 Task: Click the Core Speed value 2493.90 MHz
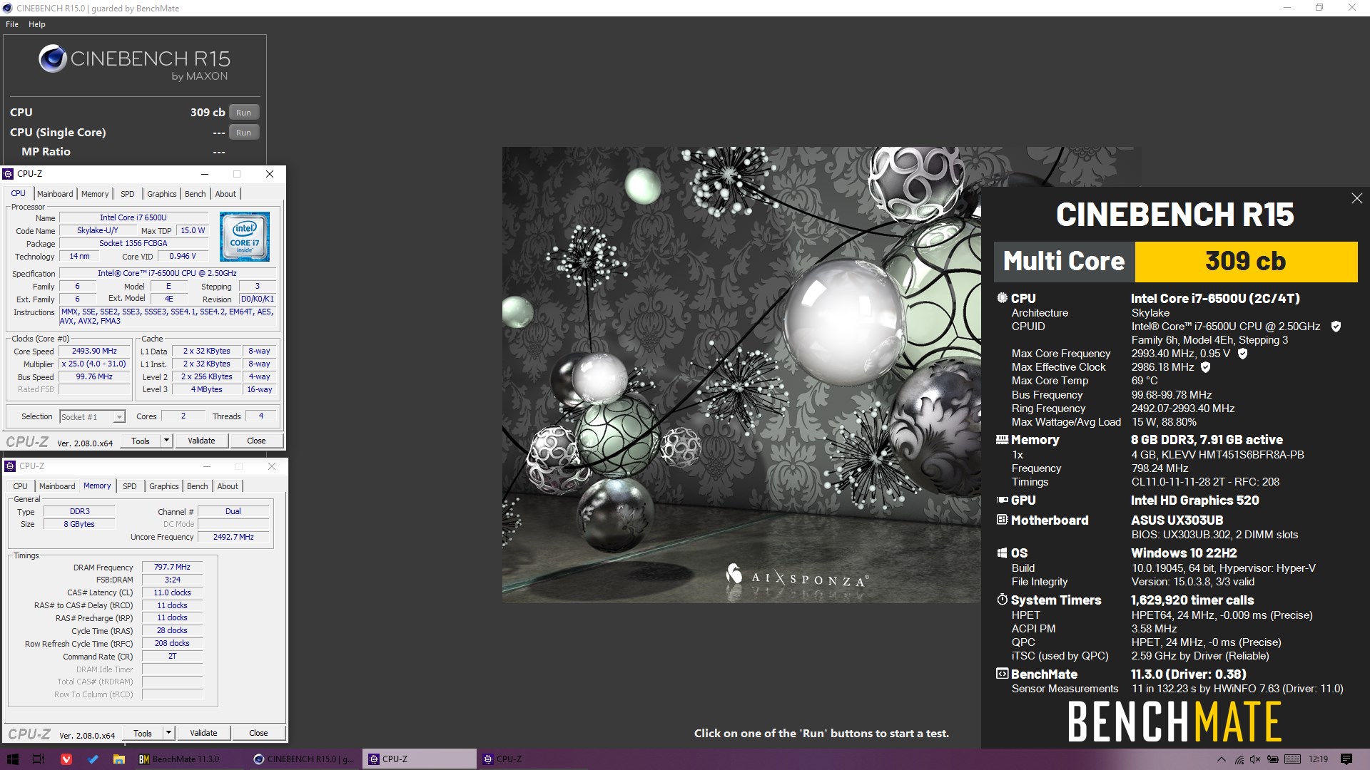point(94,351)
